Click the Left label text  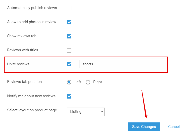pos(78,82)
